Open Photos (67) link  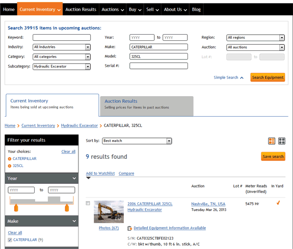point(109,228)
